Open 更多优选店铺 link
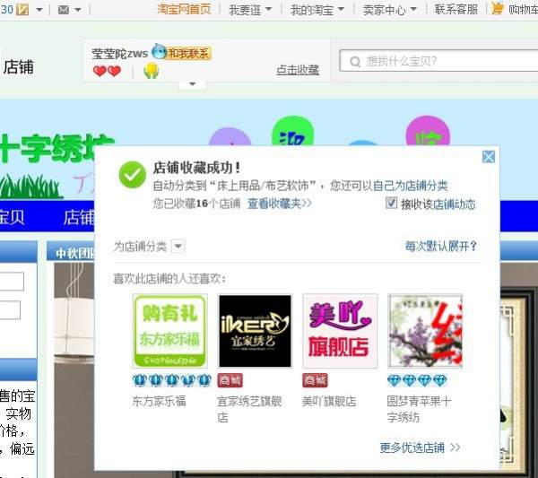The width and height of the screenshot is (538, 478). click(x=420, y=448)
